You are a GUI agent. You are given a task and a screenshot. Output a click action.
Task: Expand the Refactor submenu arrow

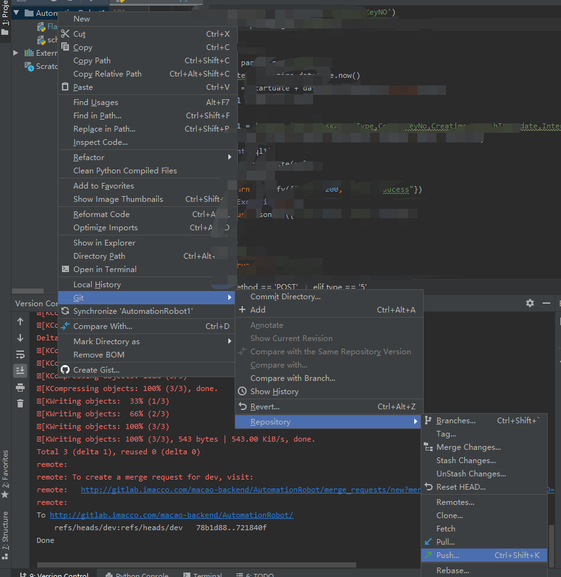[230, 157]
